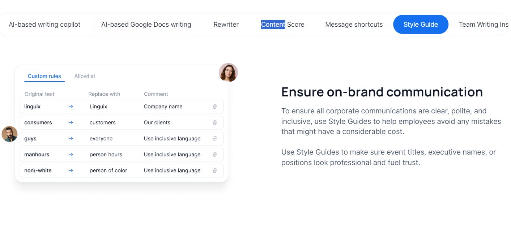Click the arrow icon in non\-white row
The width and height of the screenshot is (511, 234).
pyautogui.click(x=71, y=170)
